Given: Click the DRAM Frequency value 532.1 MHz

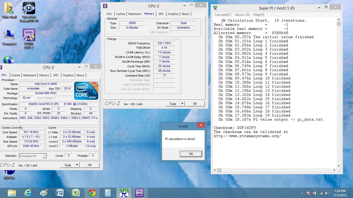Looking at the screenshot, I should 164,43.
